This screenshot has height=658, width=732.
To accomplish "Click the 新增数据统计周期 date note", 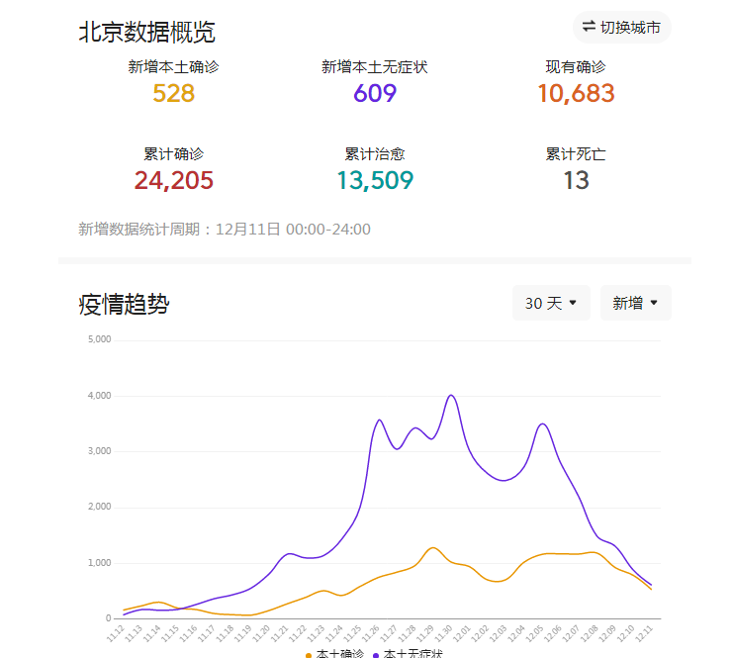I will pyautogui.click(x=225, y=230).
